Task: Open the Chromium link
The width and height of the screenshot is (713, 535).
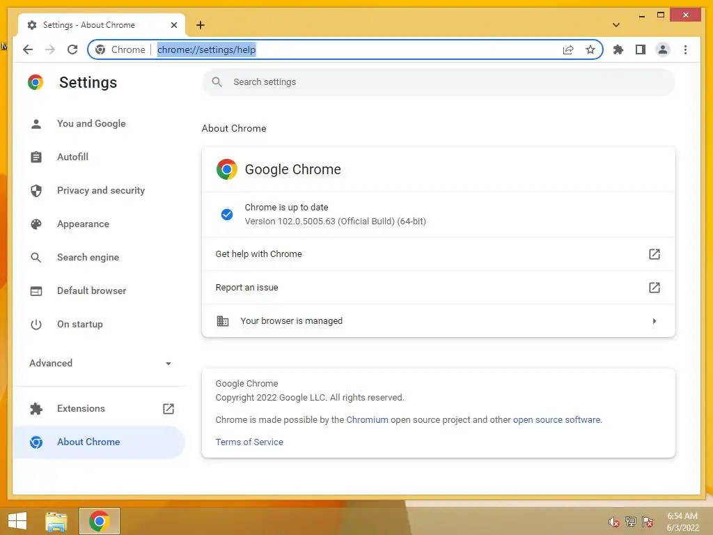Action: point(367,419)
